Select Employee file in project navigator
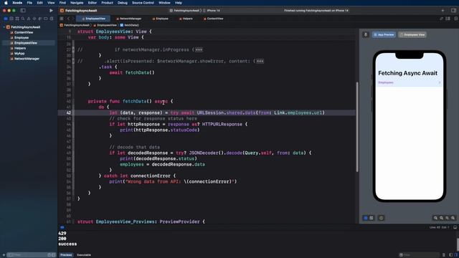Screen dimensions: 459x258 (22, 38)
